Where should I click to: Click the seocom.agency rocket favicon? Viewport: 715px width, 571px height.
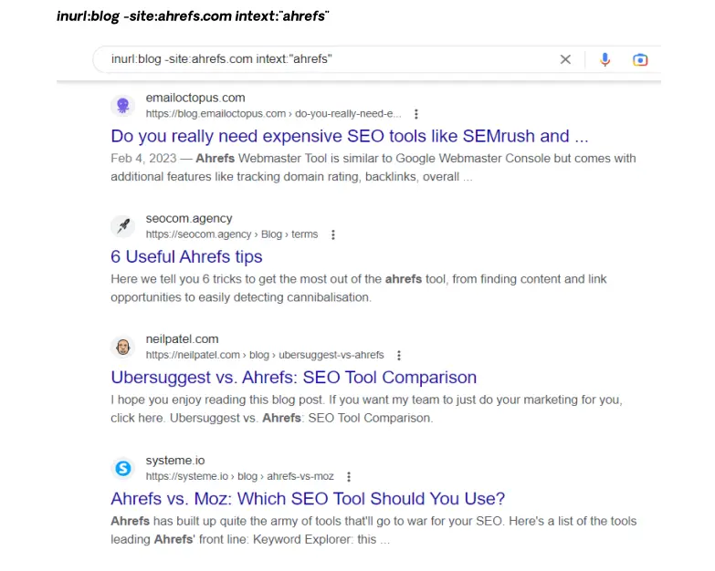point(122,226)
